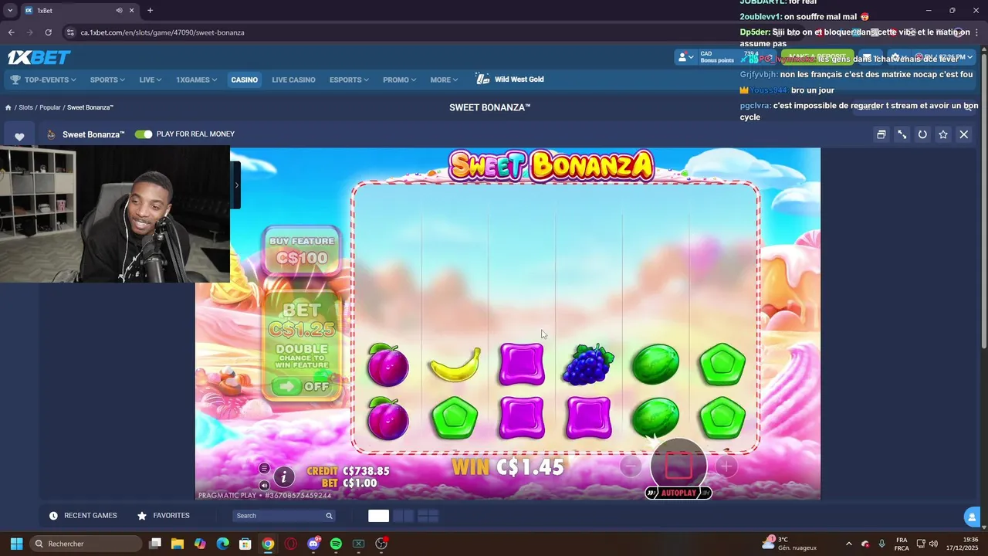The width and height of the screenshot is (988, 556).
Task: Go to the home breadcrumb icon
Action: tap(8, 107)
